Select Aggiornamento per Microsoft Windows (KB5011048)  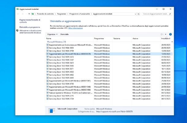point(109,87)
